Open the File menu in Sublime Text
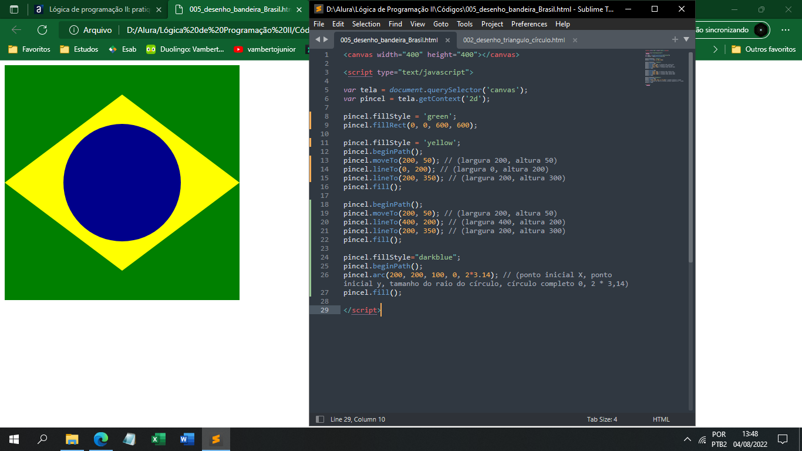The width and height of the screenshot is (802, 451). (x=319, y=24)
